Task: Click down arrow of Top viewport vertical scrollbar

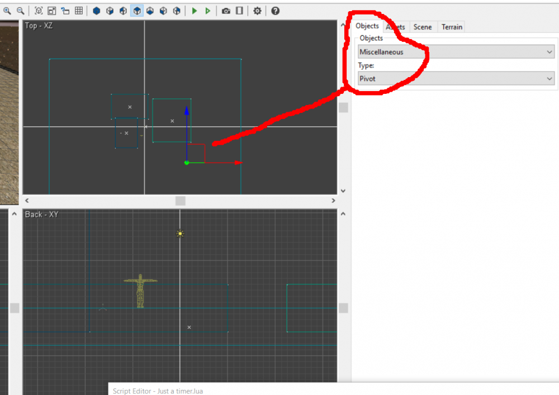Action: 343,191
